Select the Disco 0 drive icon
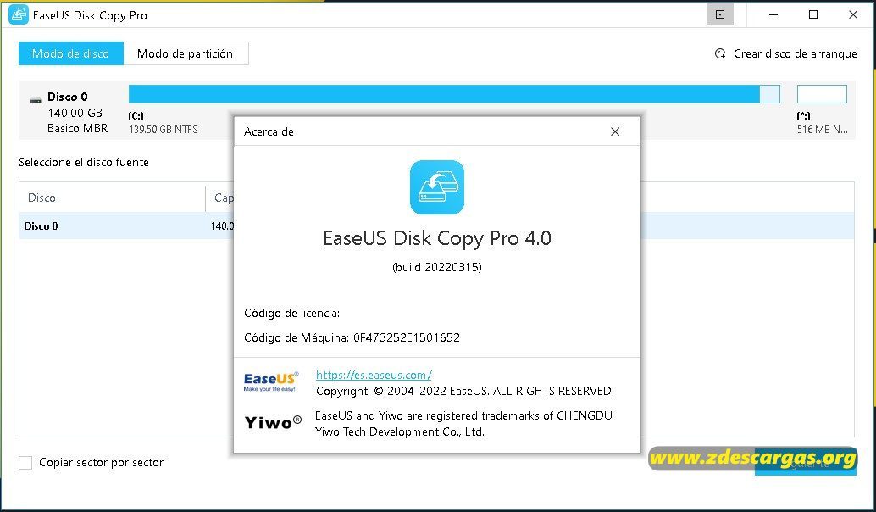Image resolution: width=876 pixels, height=512 pixels. tap(36, 100)
